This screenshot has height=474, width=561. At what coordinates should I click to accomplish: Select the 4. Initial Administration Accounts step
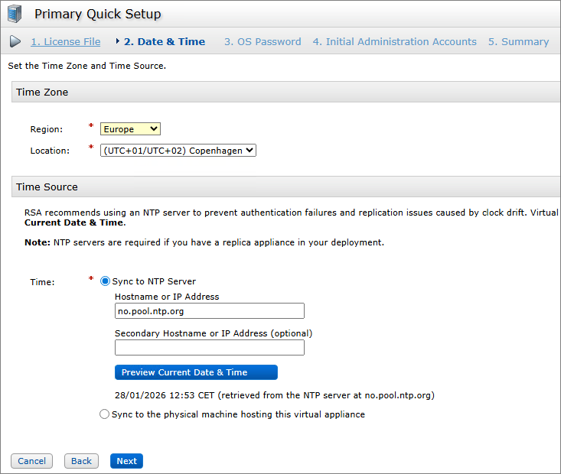click(395, 42)
